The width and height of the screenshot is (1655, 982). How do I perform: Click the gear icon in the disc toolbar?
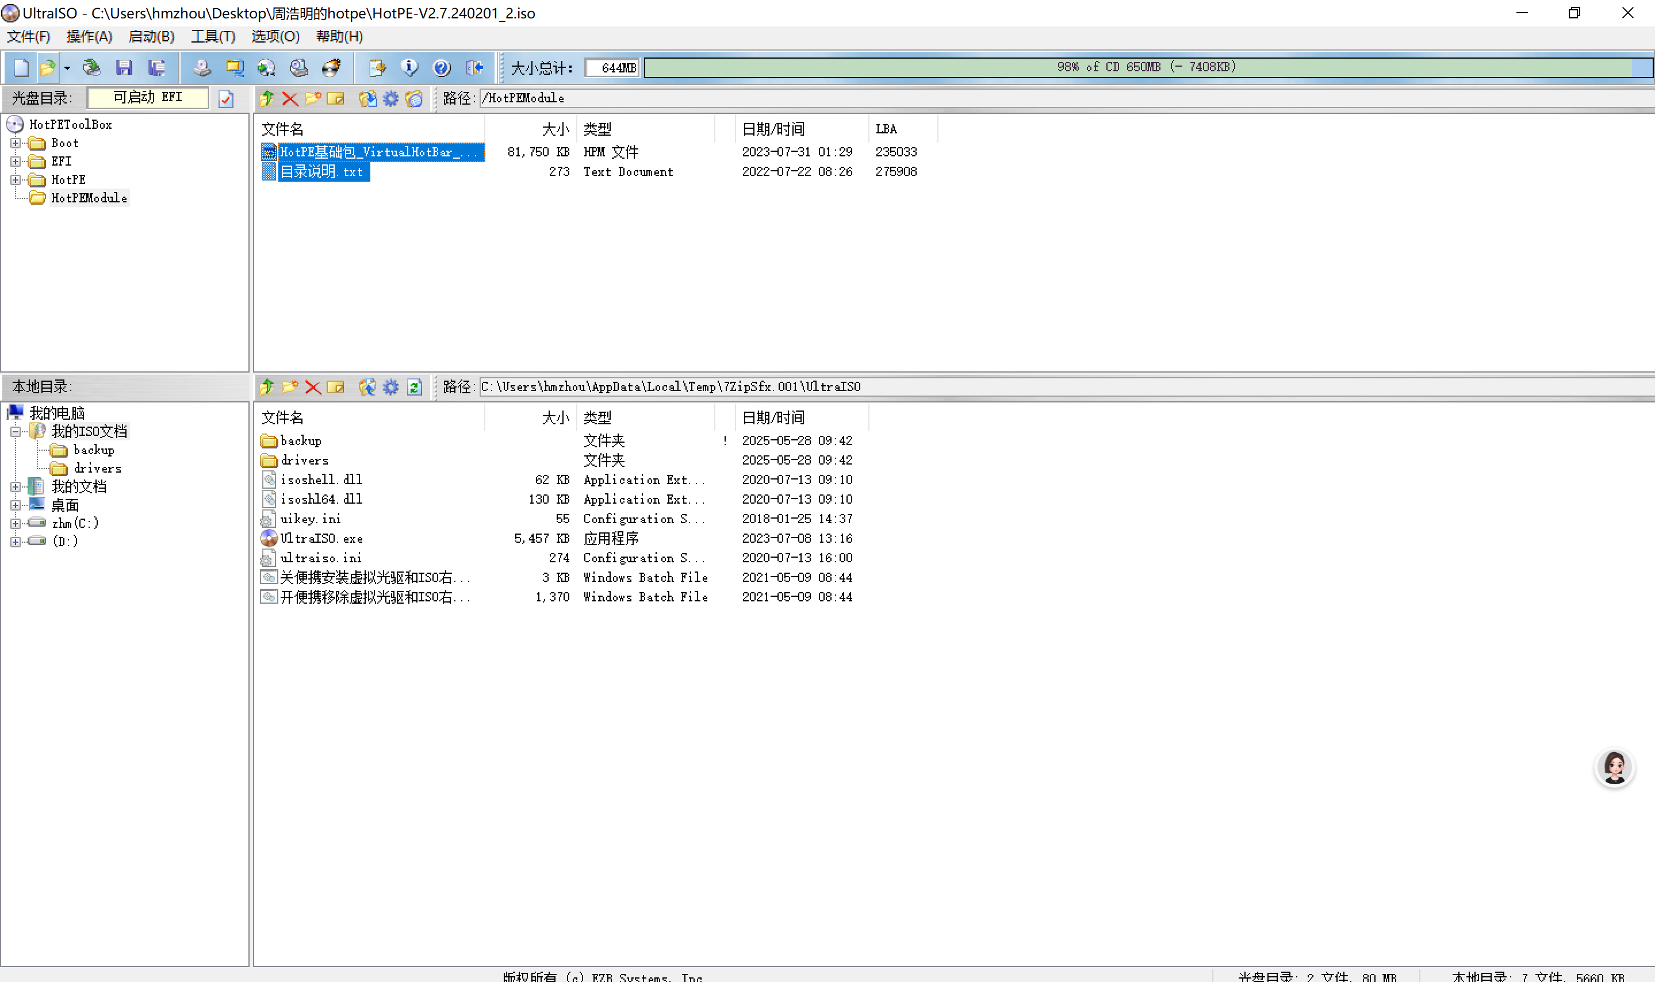[391, 98]
